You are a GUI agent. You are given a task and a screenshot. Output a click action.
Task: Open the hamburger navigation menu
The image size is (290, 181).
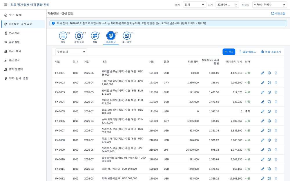pyautogui.click(x=6, y=5)
